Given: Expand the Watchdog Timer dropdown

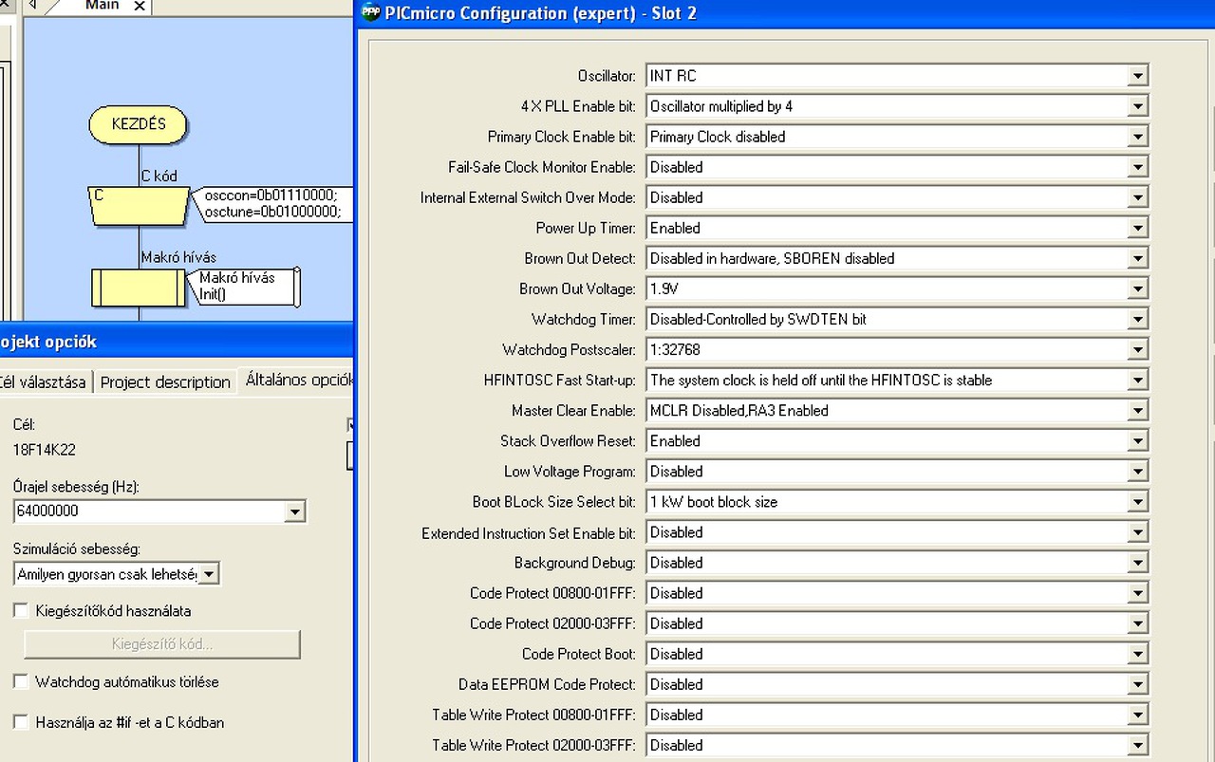Looking at the screenshot, I should coord(1138,319).
